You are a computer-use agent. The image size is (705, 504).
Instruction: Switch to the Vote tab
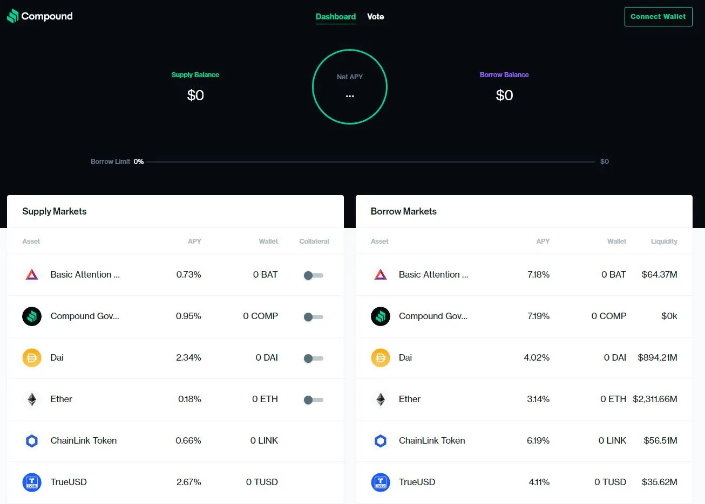[375, 17]
